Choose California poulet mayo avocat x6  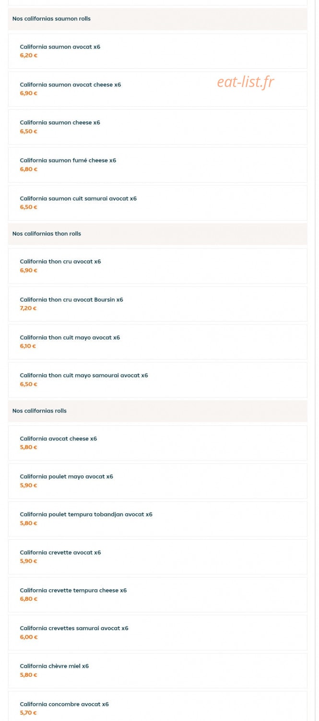(x=157, y=481)
